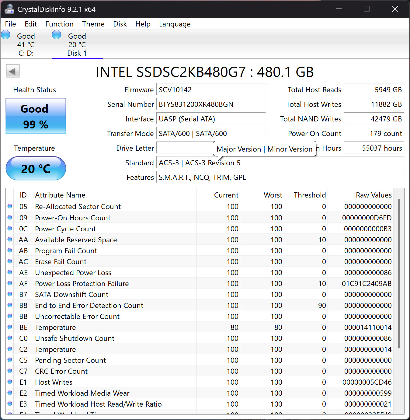Click status dot of Host Read/Write Ratio row
Screen dimensions: 410x420
click(x=10, y=404)
